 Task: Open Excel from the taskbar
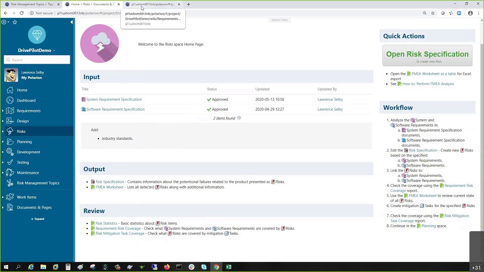point(228,267)
